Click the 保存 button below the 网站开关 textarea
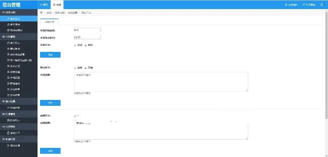The width and height of the screenshot is (328, 157). click(50, 103)
